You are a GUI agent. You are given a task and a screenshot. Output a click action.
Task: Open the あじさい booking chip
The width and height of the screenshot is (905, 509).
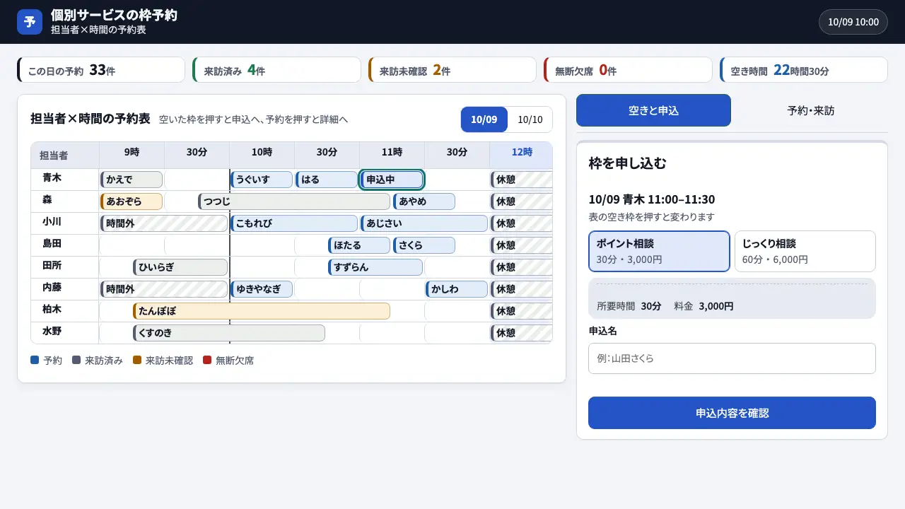pos(424,223)
